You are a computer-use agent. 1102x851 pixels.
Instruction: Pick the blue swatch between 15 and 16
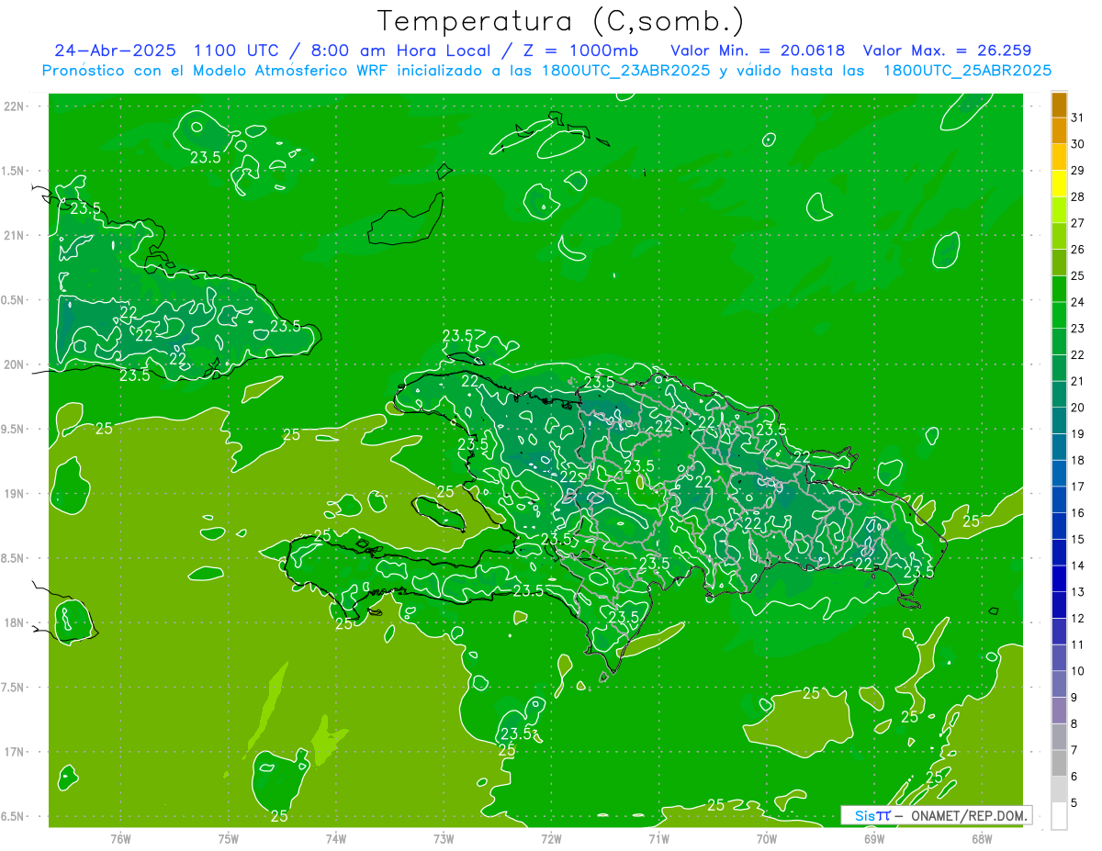(1059, 526)
